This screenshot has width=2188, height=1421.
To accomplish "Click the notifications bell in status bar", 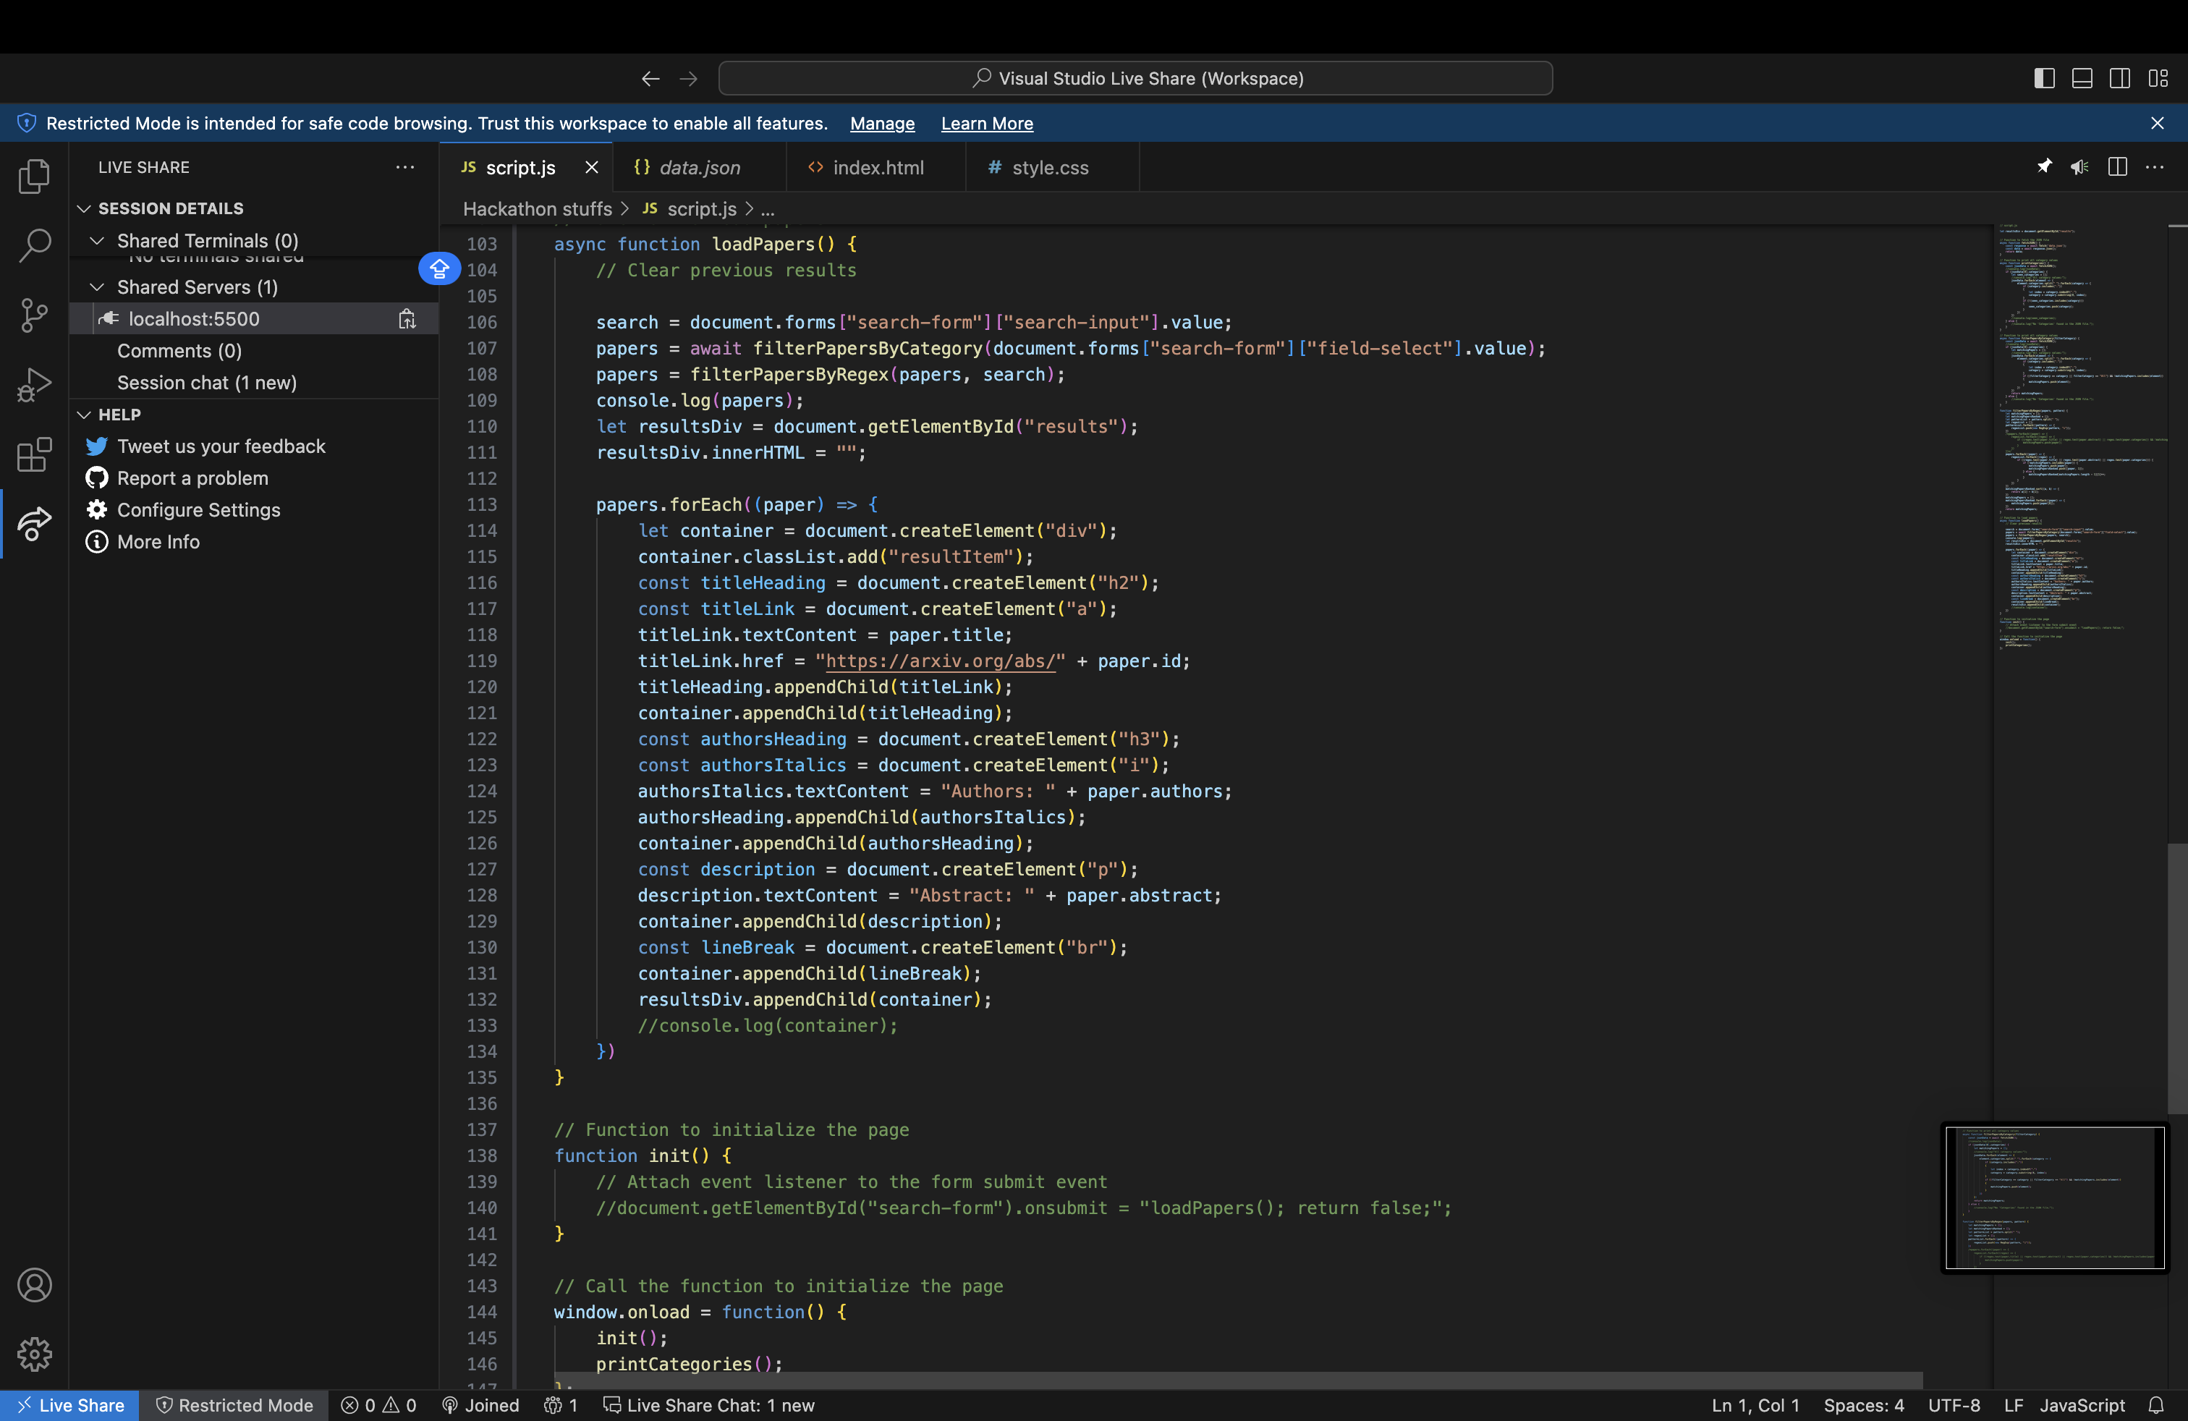I will tap(2156, 1404).
